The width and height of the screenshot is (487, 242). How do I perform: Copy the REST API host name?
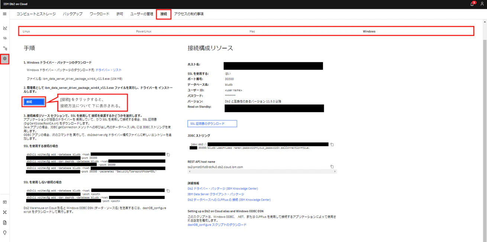point(332,167)
